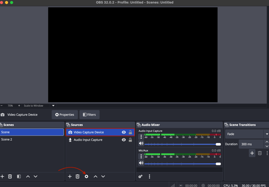Open the Filters button
The image size is (269, 187).
pyautogui.click(x=89, y=115)
